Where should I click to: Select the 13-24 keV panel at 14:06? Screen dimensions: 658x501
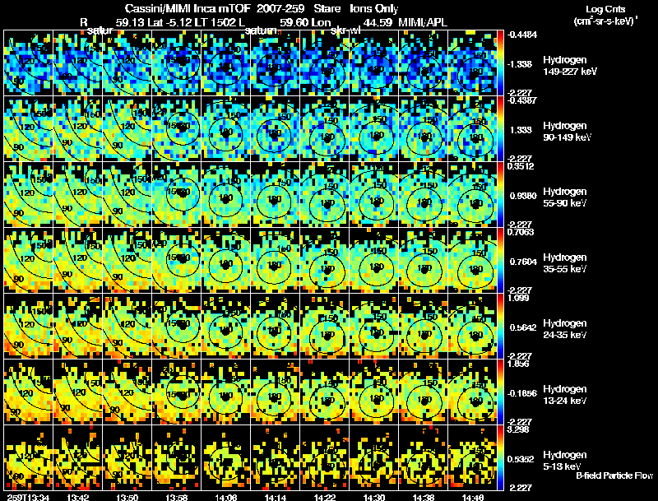(x=225, y=392)
